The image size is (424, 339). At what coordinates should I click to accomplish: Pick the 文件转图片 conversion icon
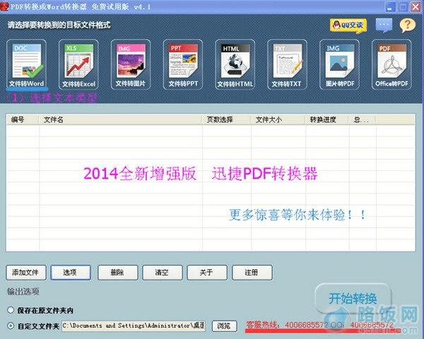pos(131,64)
